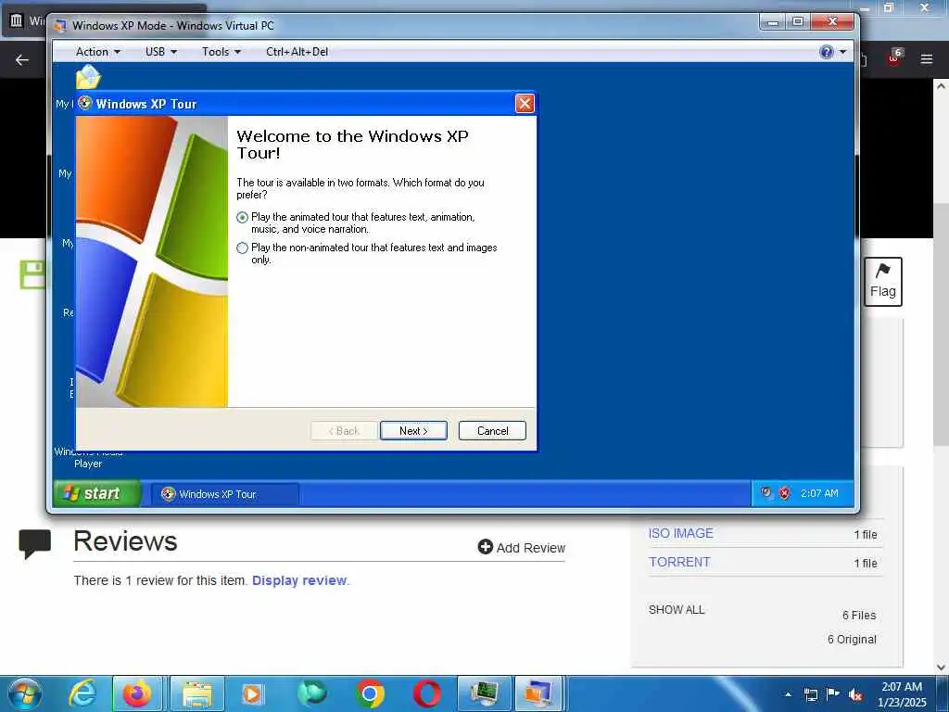Expand the help dropdown arrow in Virtual PC
949x712 pixels.
click(842, 52)
